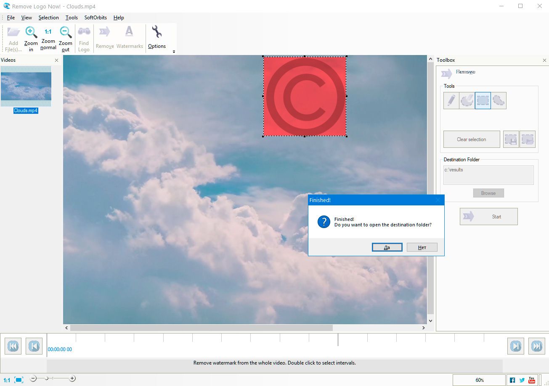Select the rectangular selection tool
549x386 pixels.
[x=483, y=100]
